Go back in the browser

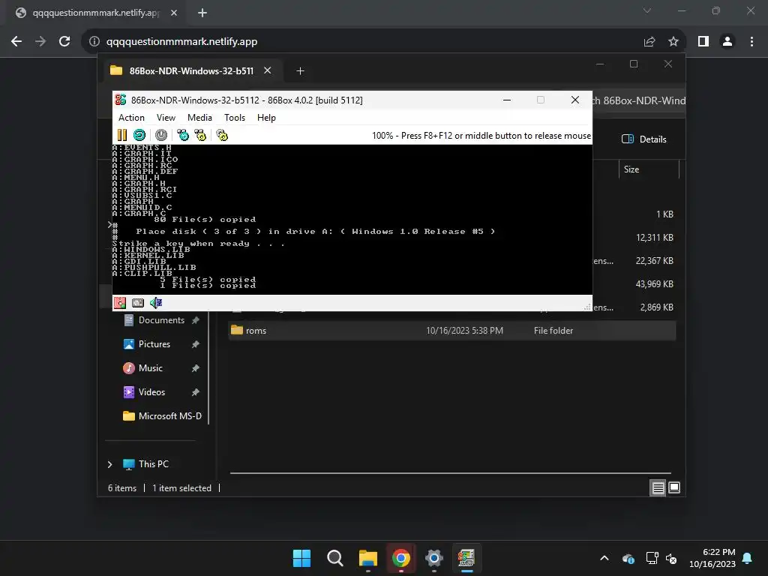[x=16, y=42]
